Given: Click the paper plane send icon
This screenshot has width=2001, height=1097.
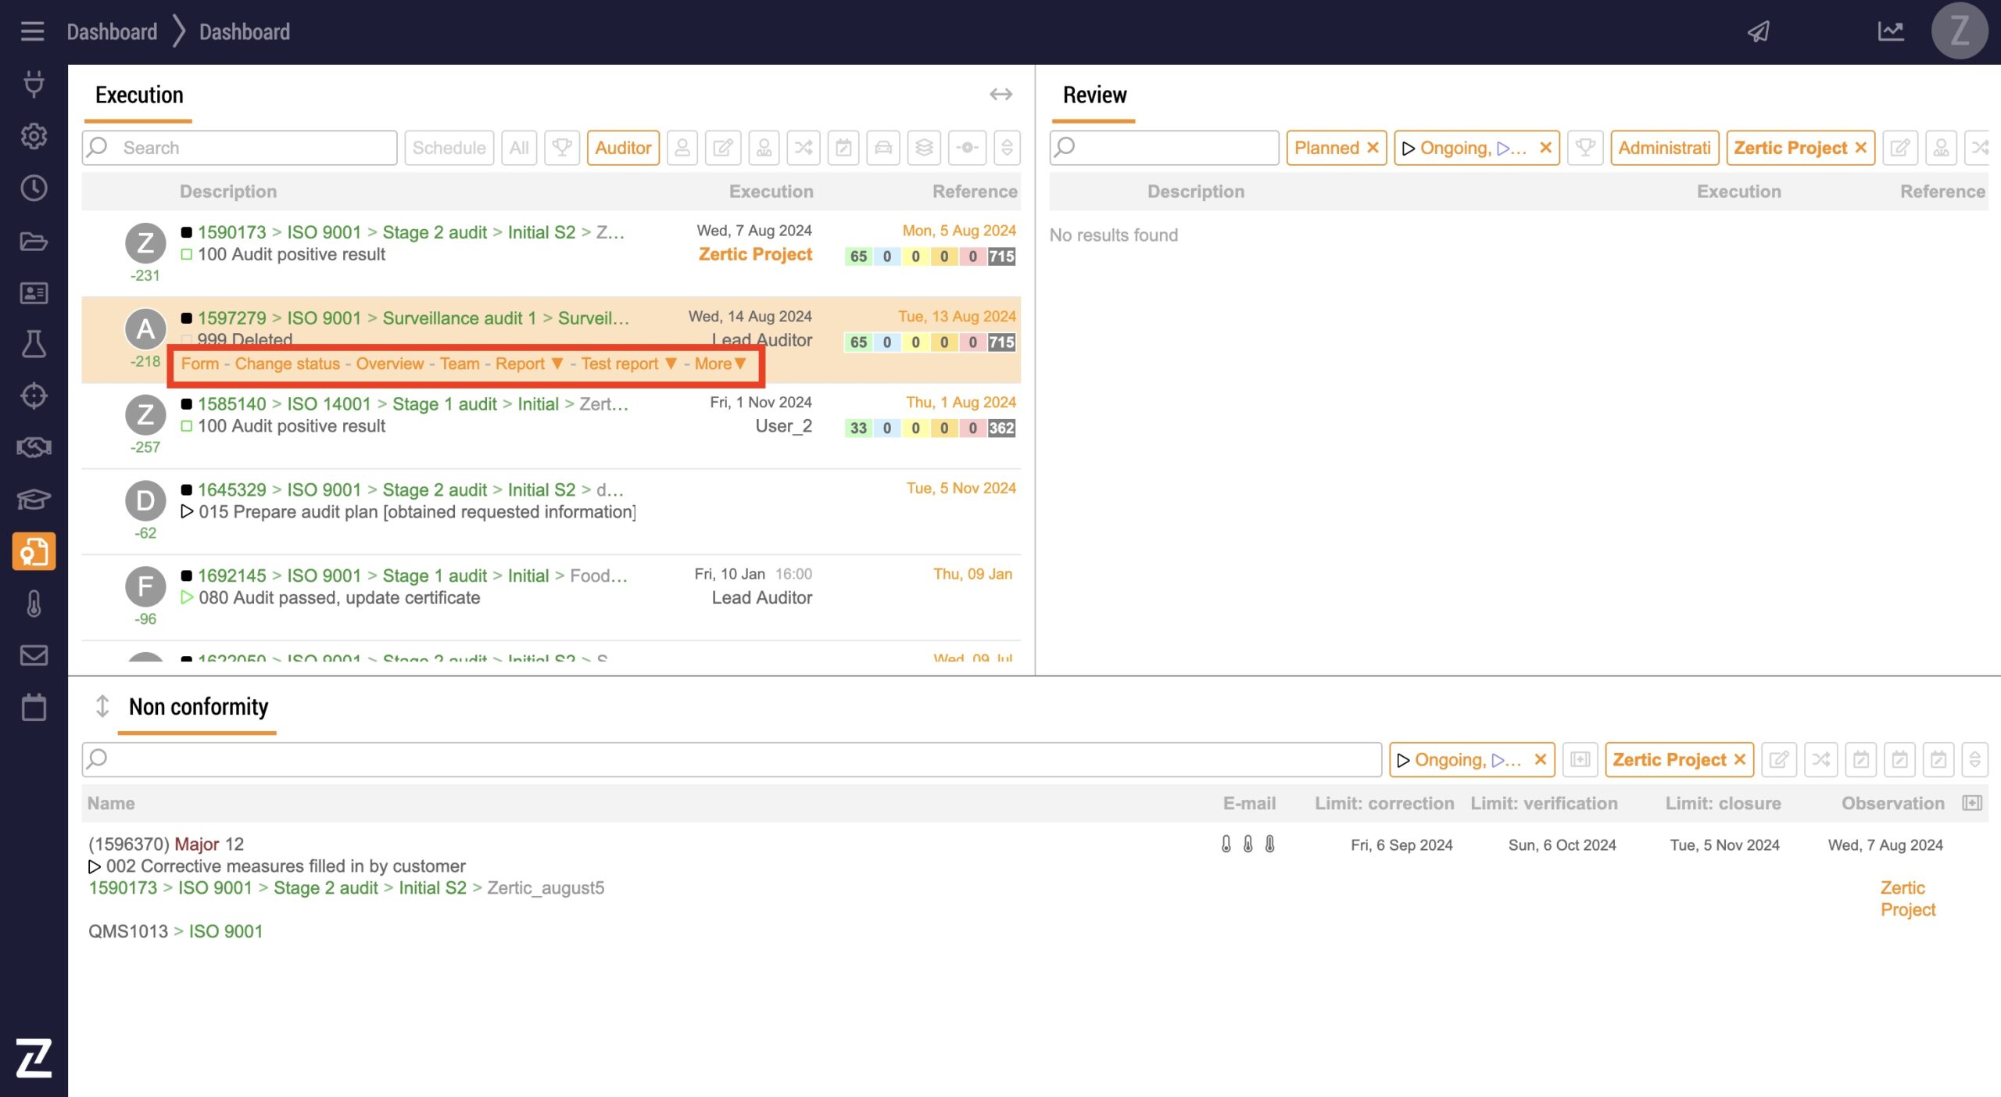Looking at the screenshot, I should tap(1759, 31).
